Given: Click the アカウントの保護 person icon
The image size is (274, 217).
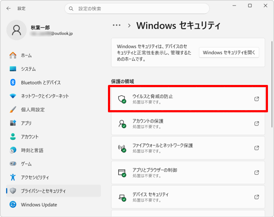Looking at the screenshot, I should [x=122, y=124].
